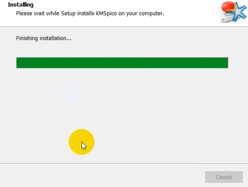
Task: Click the Cancel button
Action: coord(224,177)
